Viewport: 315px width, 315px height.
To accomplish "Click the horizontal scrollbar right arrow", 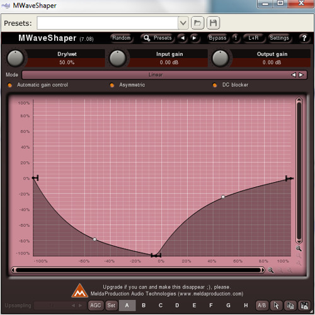I will point(263,270).
